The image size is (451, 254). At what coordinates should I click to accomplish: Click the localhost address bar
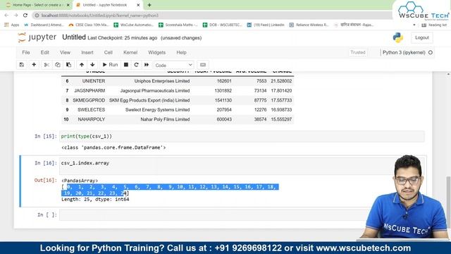tap(213, 16)
